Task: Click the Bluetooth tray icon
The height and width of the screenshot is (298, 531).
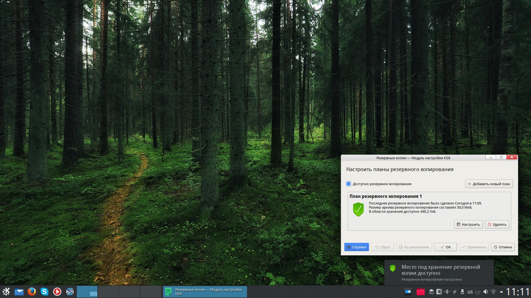Action: point(447,292)
